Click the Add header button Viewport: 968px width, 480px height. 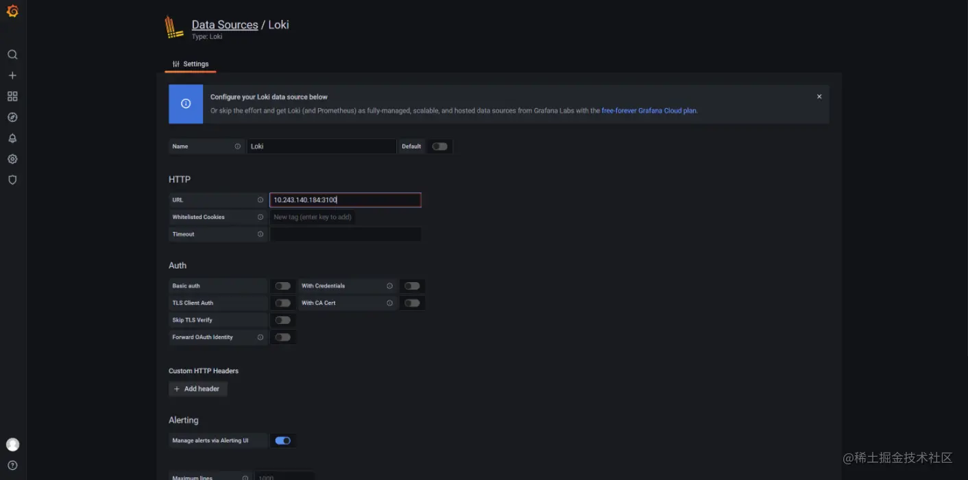coord(197,389)
